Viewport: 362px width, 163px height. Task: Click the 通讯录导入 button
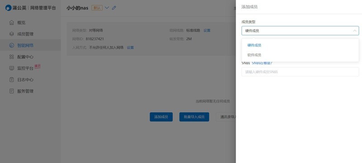tap(226, 117)
